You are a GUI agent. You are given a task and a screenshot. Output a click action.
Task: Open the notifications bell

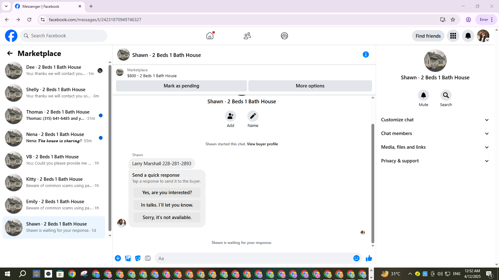pyautogui.click(x=468, y=36)
